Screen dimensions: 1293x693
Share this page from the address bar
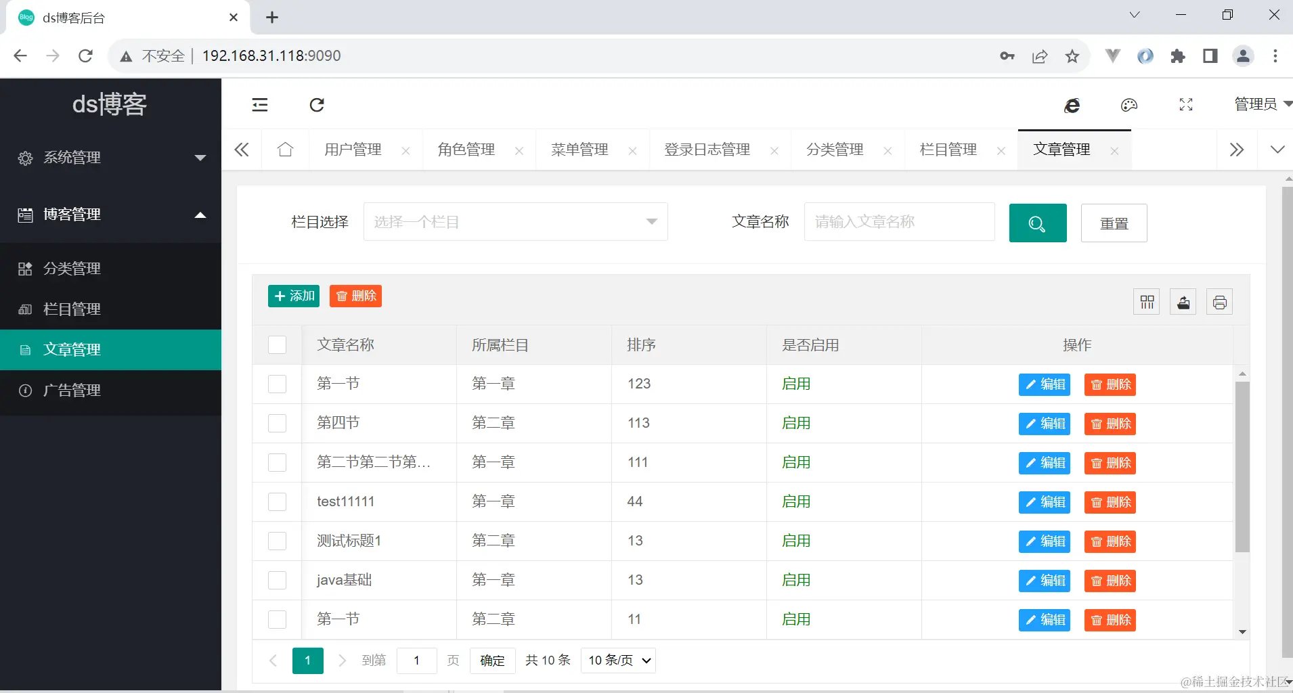point(1040,56)
